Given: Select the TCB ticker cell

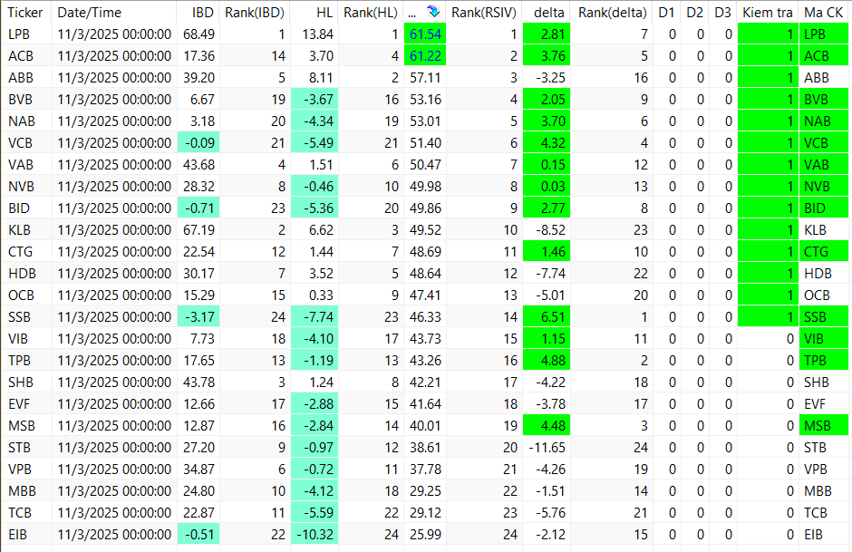Looking at the screenshot, I should click(26, 512).
